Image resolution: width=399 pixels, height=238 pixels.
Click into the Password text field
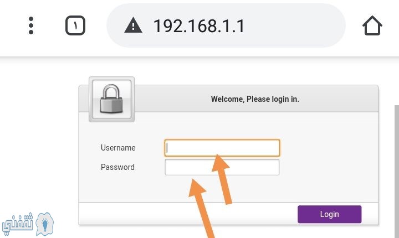[x=222, y=167]
